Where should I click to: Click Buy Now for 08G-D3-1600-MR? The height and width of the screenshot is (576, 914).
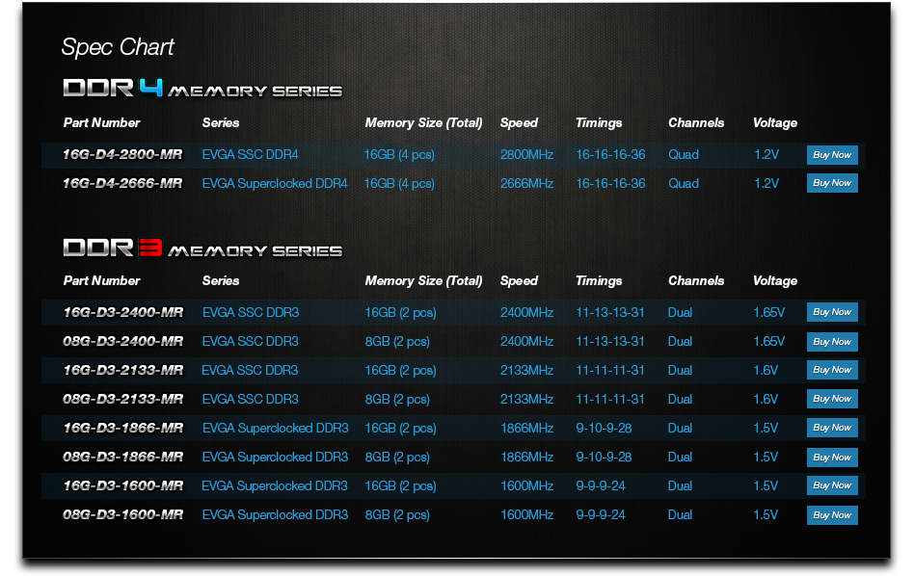(x=832, y=515)
